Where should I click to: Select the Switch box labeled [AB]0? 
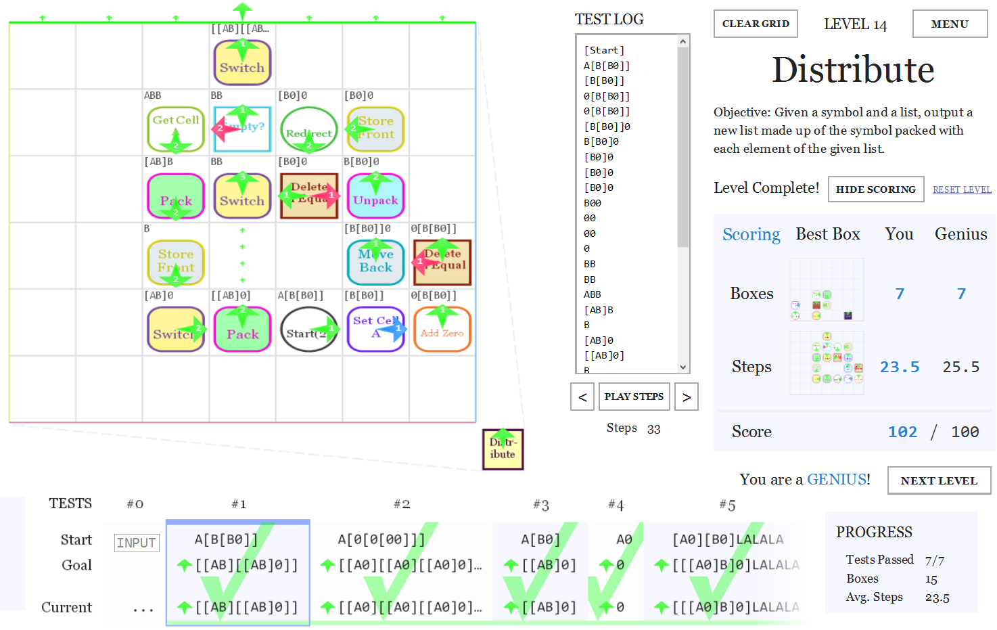point(176,329)
